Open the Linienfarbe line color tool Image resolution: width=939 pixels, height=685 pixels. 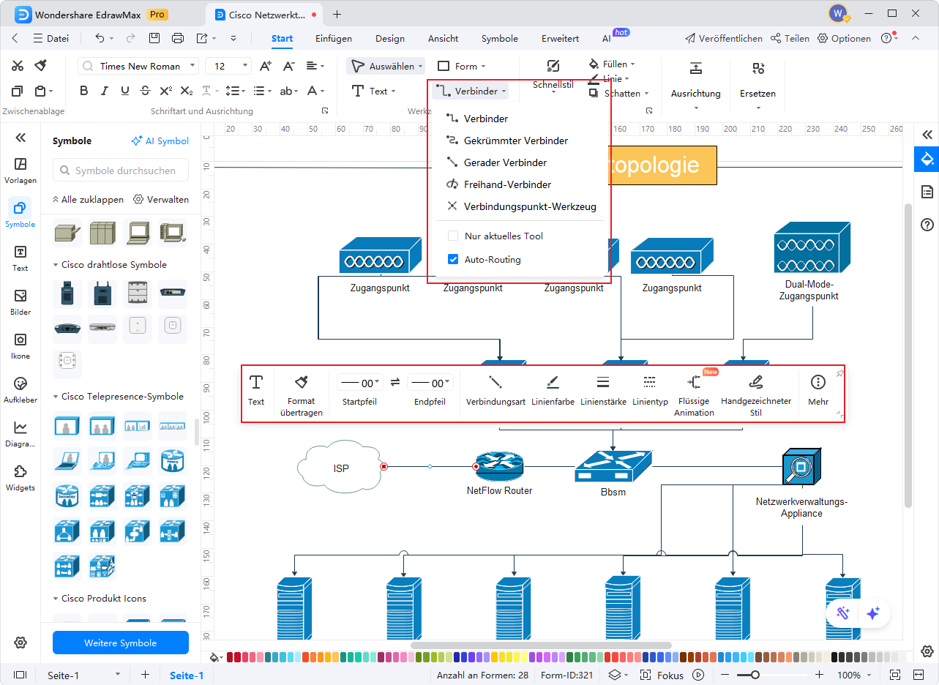tap(553, 382)
